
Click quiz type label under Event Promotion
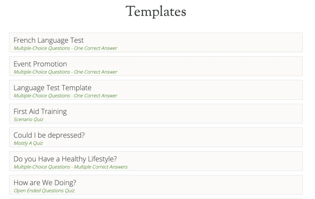[65, 72]
